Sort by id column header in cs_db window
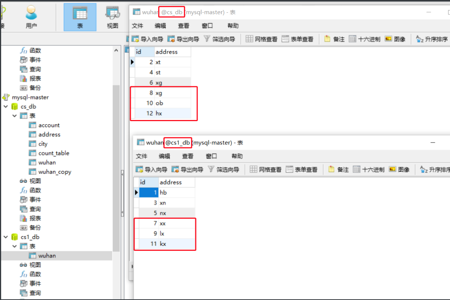The image size is (450, 300). [144, 52]
